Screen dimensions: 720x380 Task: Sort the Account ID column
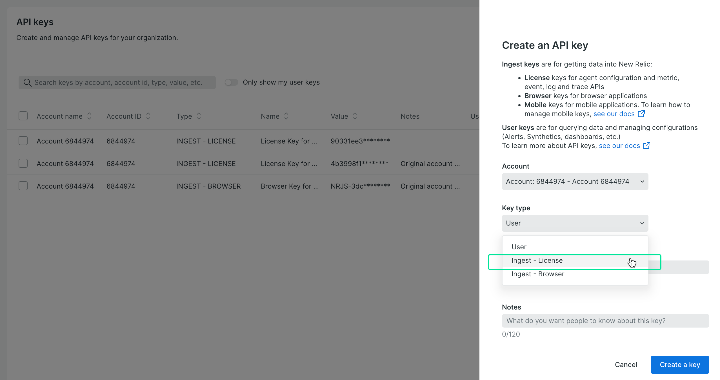[x=148, y=116]
